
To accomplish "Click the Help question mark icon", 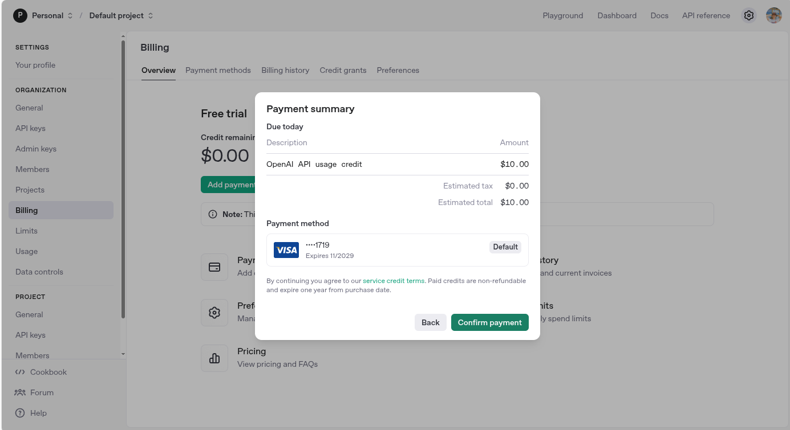I will (x=20, y=413).
